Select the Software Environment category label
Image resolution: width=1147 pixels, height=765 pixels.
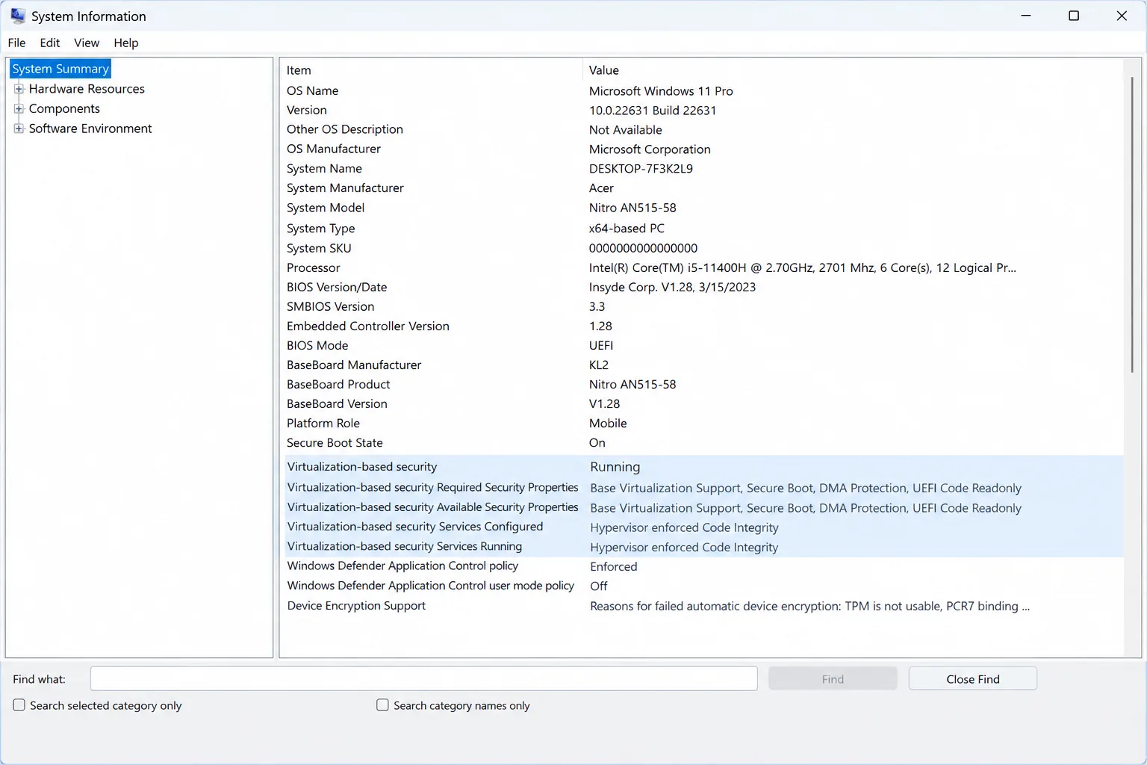pyautogui.click(x=90, y=128)
